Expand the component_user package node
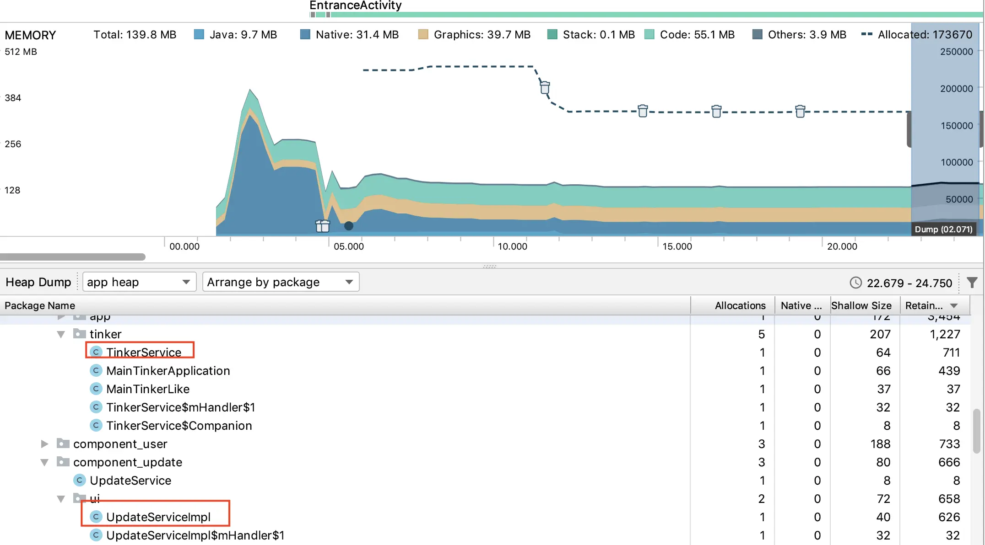985x545 pixels. click(x=44, y=444)
